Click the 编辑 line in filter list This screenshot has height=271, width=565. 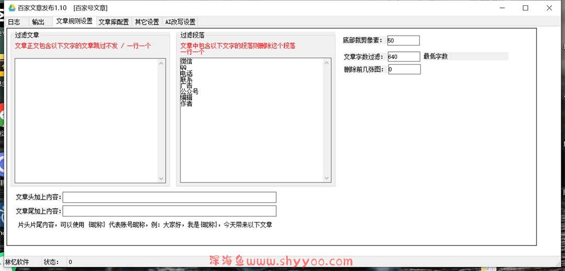click(x=186, y=98)
